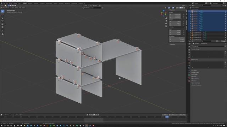The image size is (227, 127).
Task: Expand the Properties panel in the sidebar
Action: (x=172, y=44)
